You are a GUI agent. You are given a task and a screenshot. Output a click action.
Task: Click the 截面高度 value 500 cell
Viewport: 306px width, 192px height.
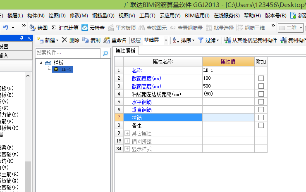228,86
